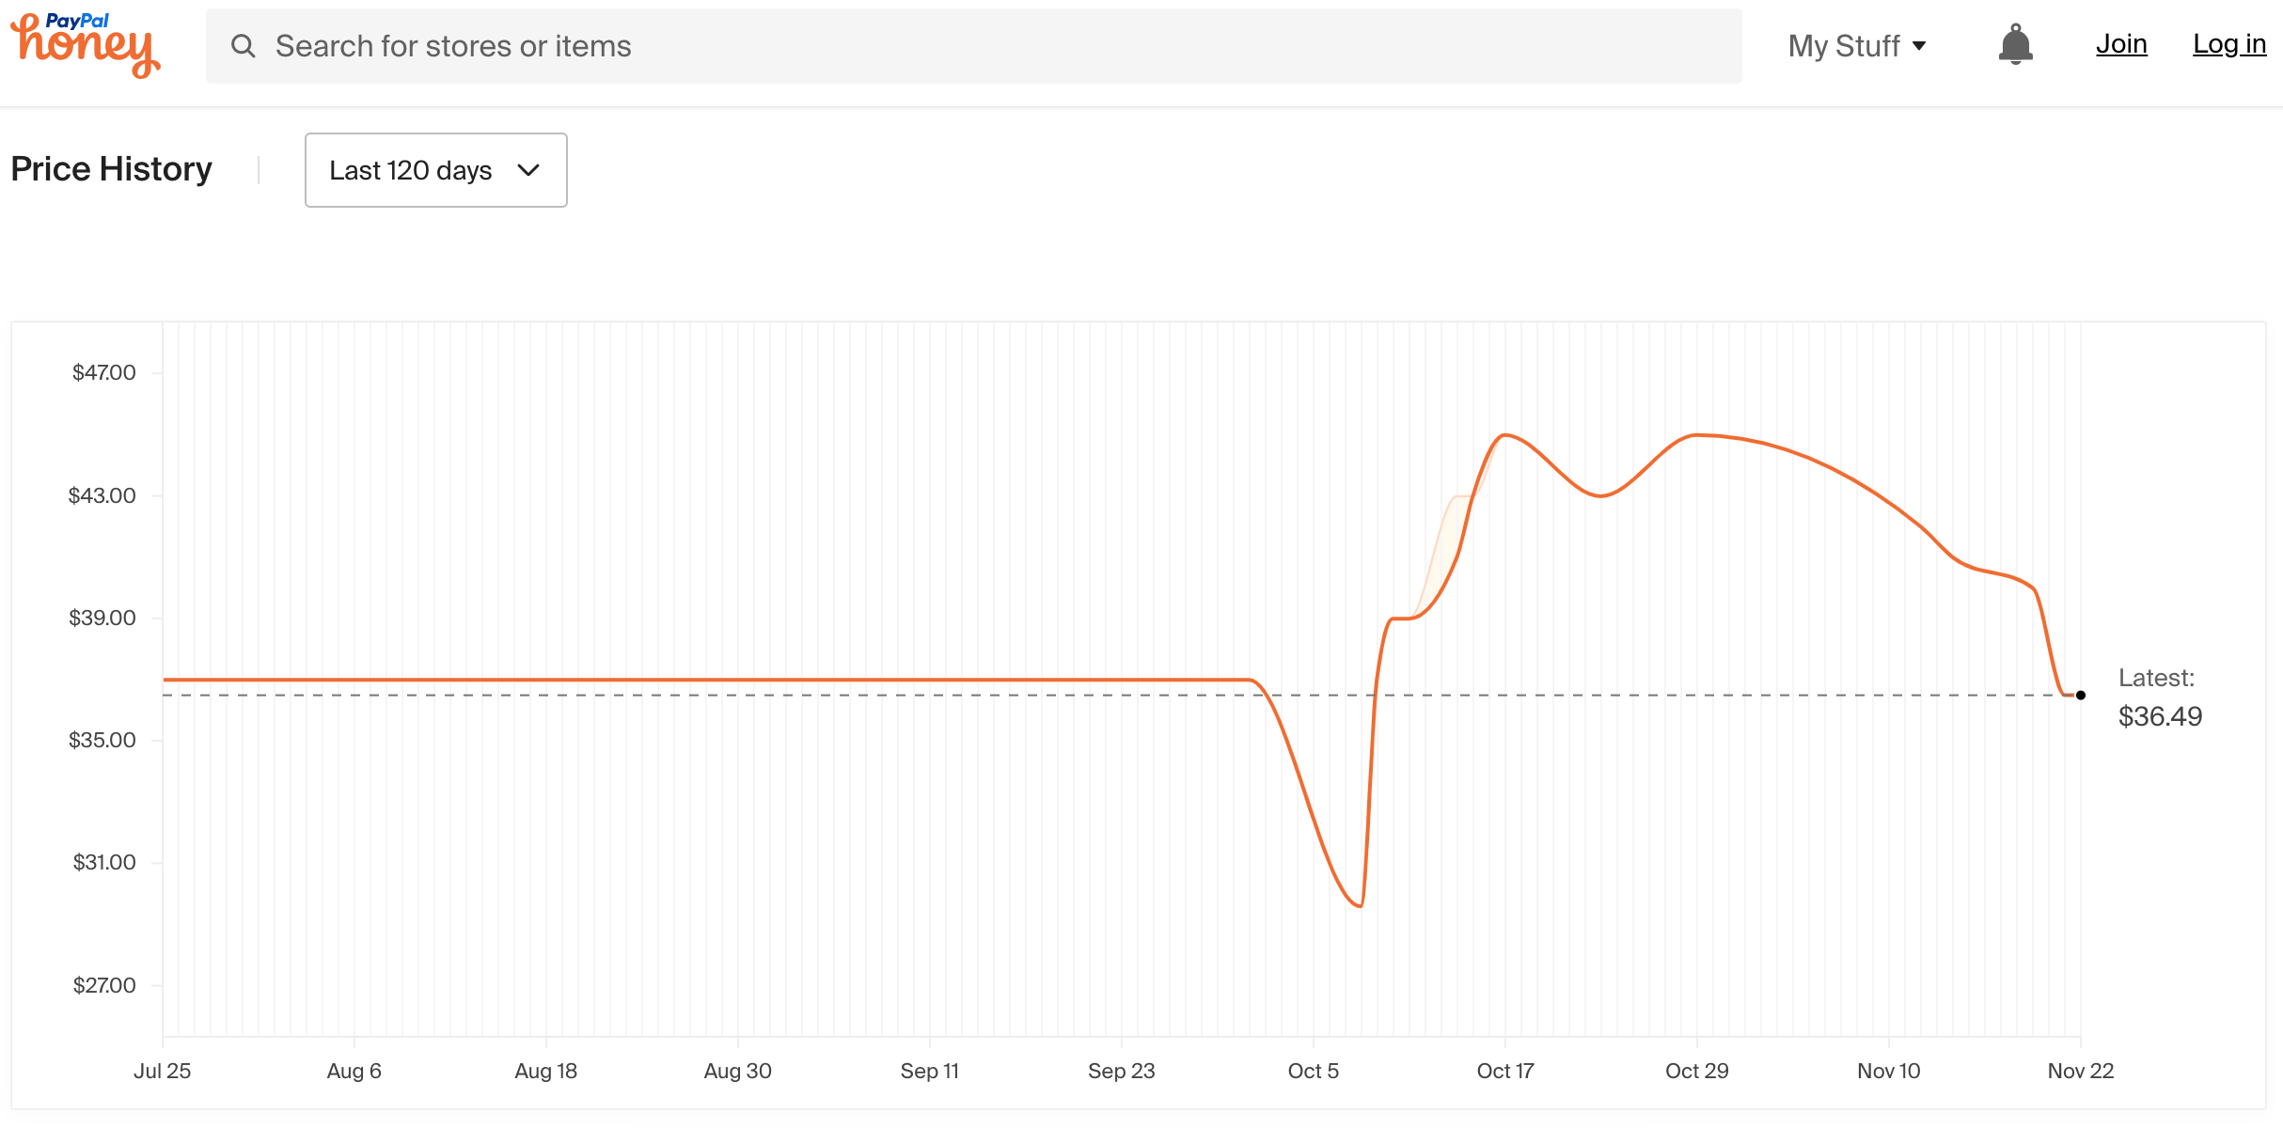
Task: Click the $27.00 y-axis label
Action: click(x=105, y=984)
